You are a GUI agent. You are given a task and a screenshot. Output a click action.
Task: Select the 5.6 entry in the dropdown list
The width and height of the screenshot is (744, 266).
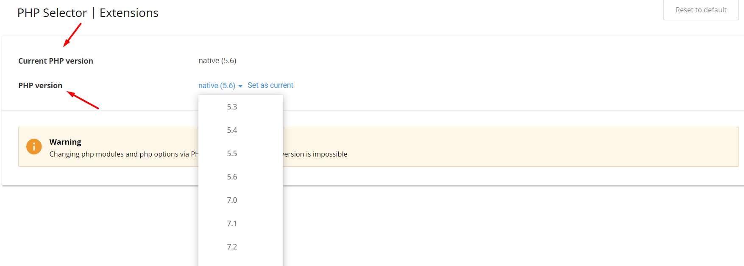232,177
